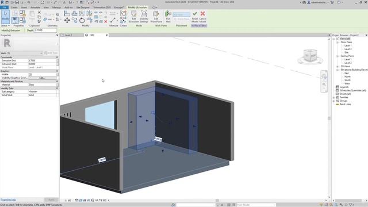Viewport: 368px width, 207px height.
Task: Click the Edit Type button
Action: (51, 53)
